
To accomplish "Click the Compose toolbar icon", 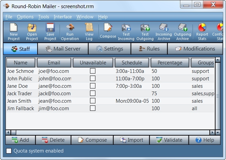I will tap(108, 31).
